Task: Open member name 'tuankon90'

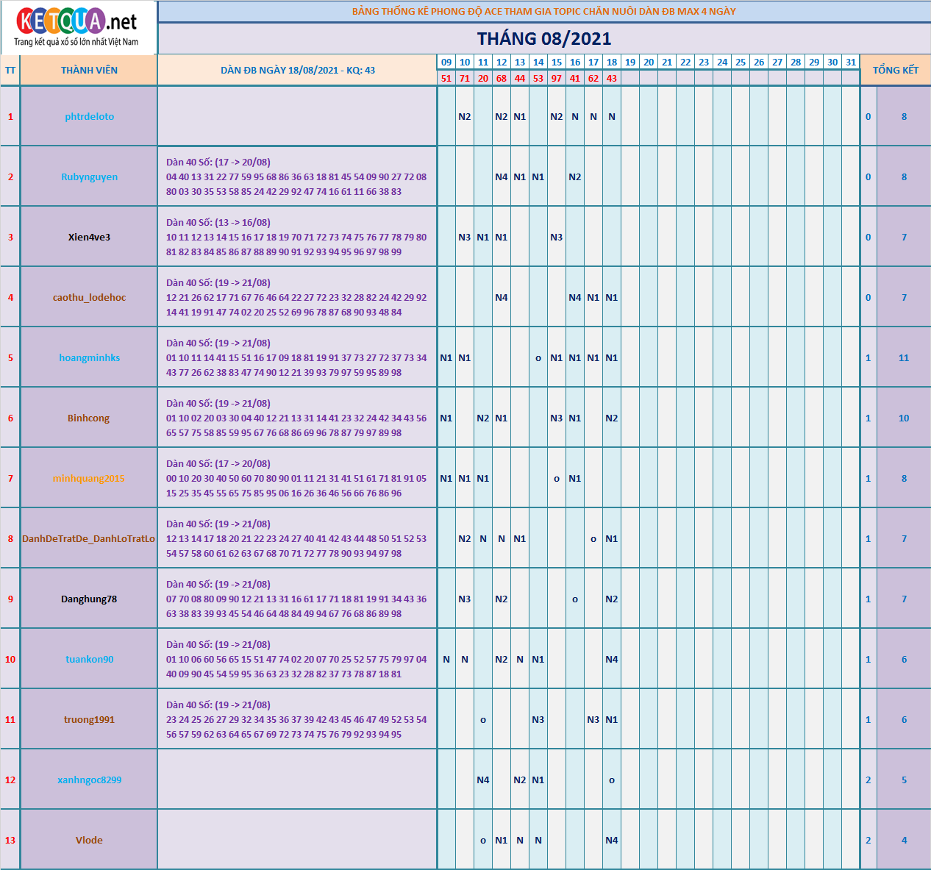Action: pos(89,660)
